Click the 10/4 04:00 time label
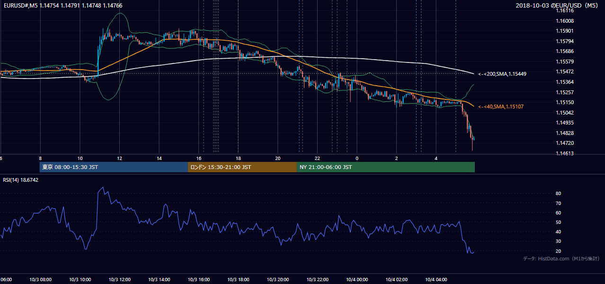 coord(436,280)
